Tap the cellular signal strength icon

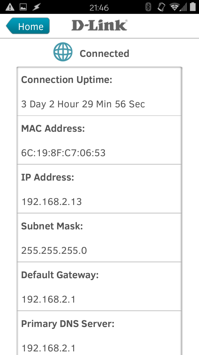pos(183,7)
